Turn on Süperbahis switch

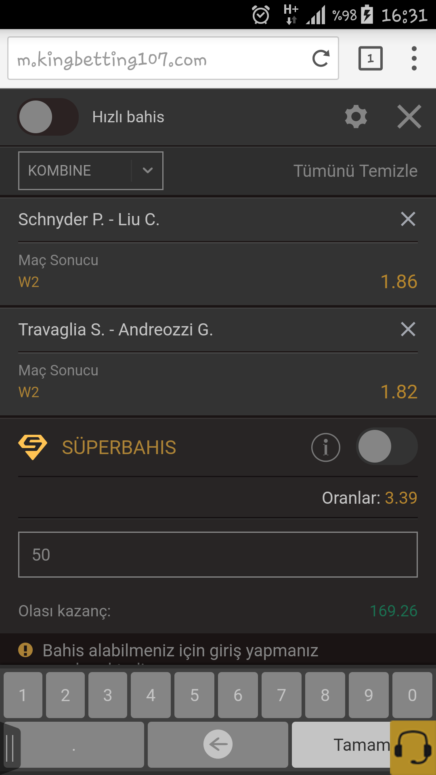[387, 446]
